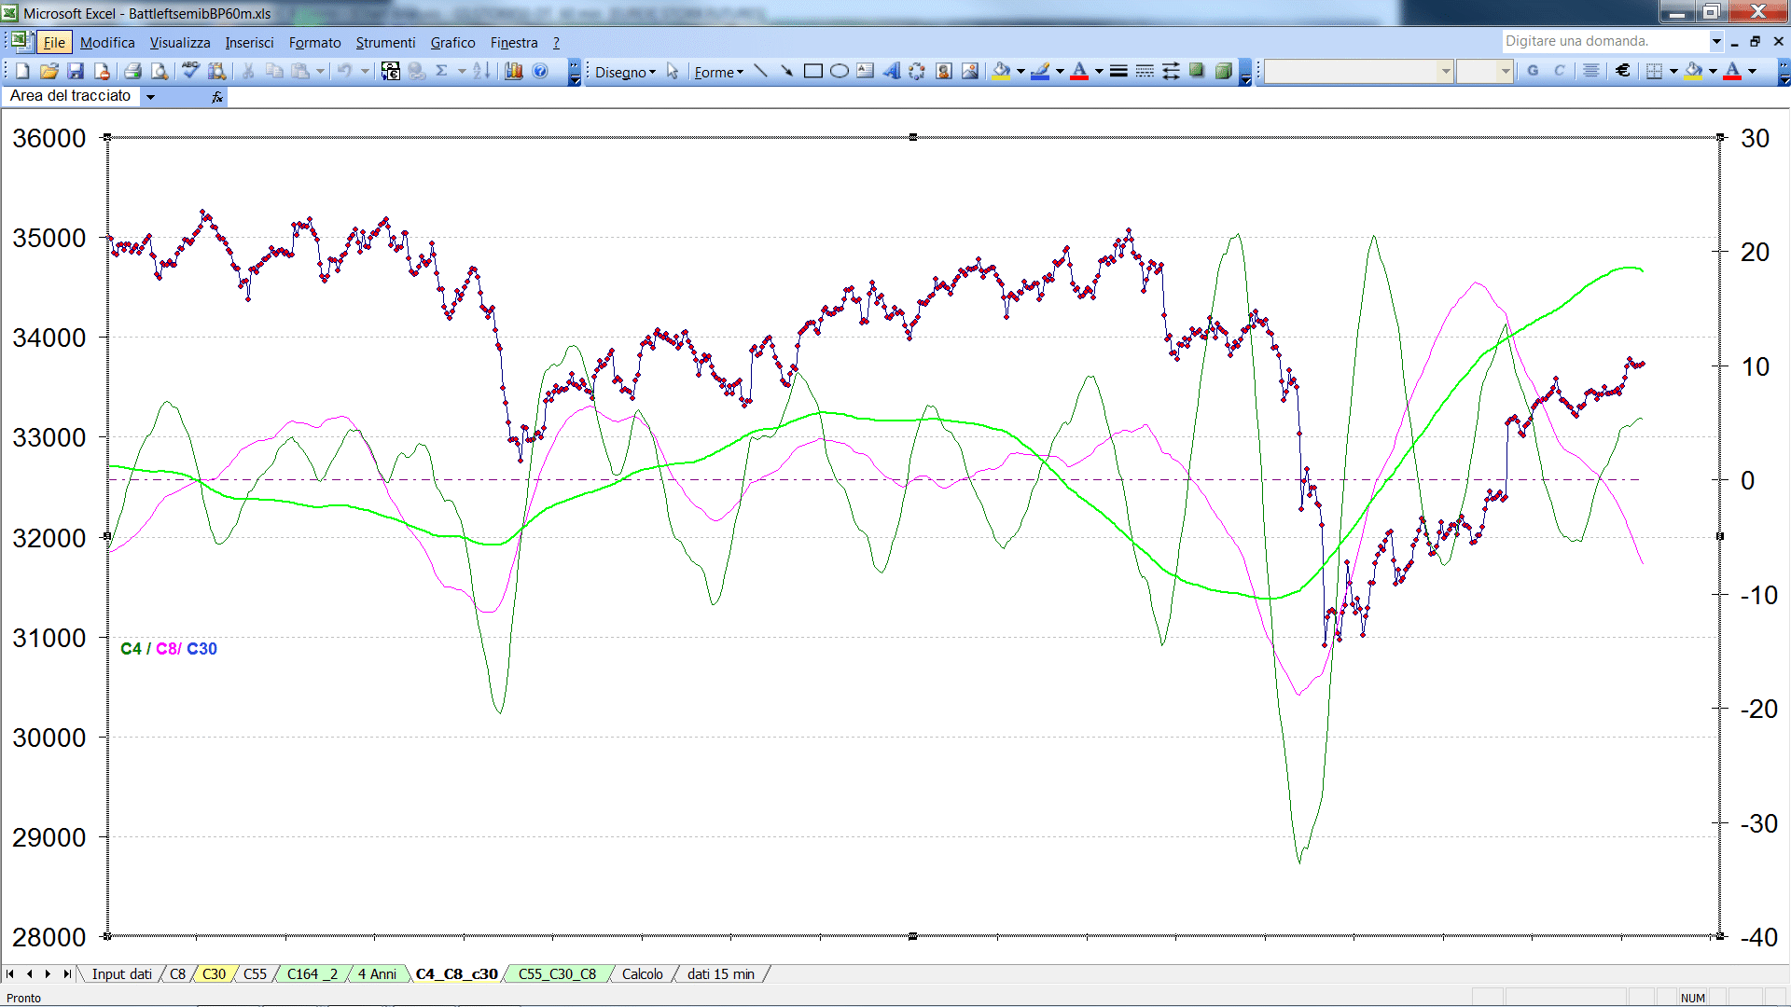Select the Rectangle drawing tool
This screenshot has height=1007, width=1791.
point(812,71)
